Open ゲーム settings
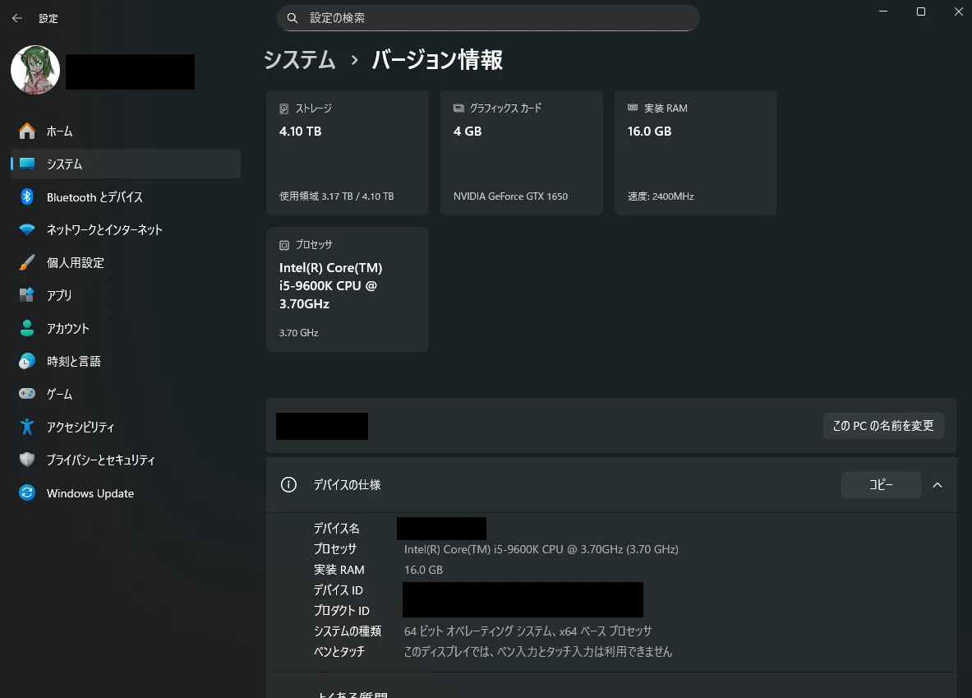Image resolution: width=972 pixels, height=698 pixels. pyautogui.click(x=125, y=394)
